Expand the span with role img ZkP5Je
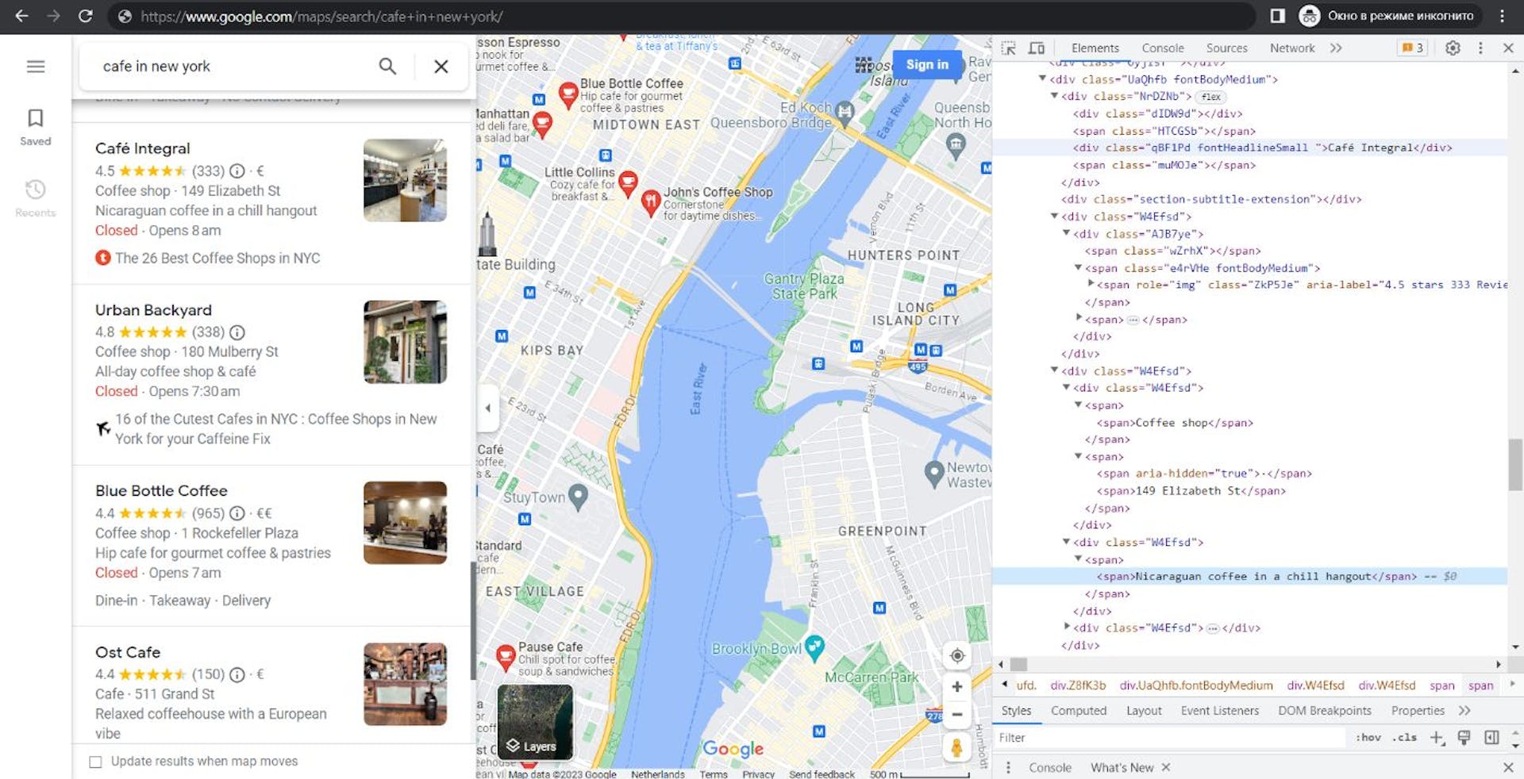The width and height of the screenshot is (1524, 779). tap(1091, 284)
